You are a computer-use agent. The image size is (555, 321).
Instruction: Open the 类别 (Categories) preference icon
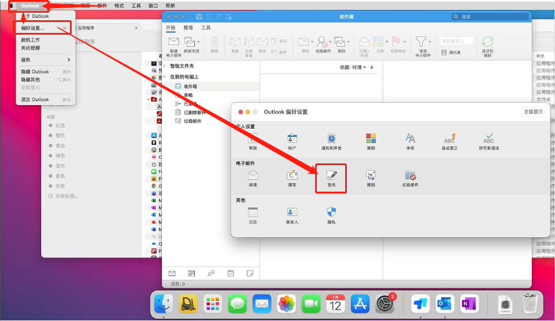click(x=371, y=141)
